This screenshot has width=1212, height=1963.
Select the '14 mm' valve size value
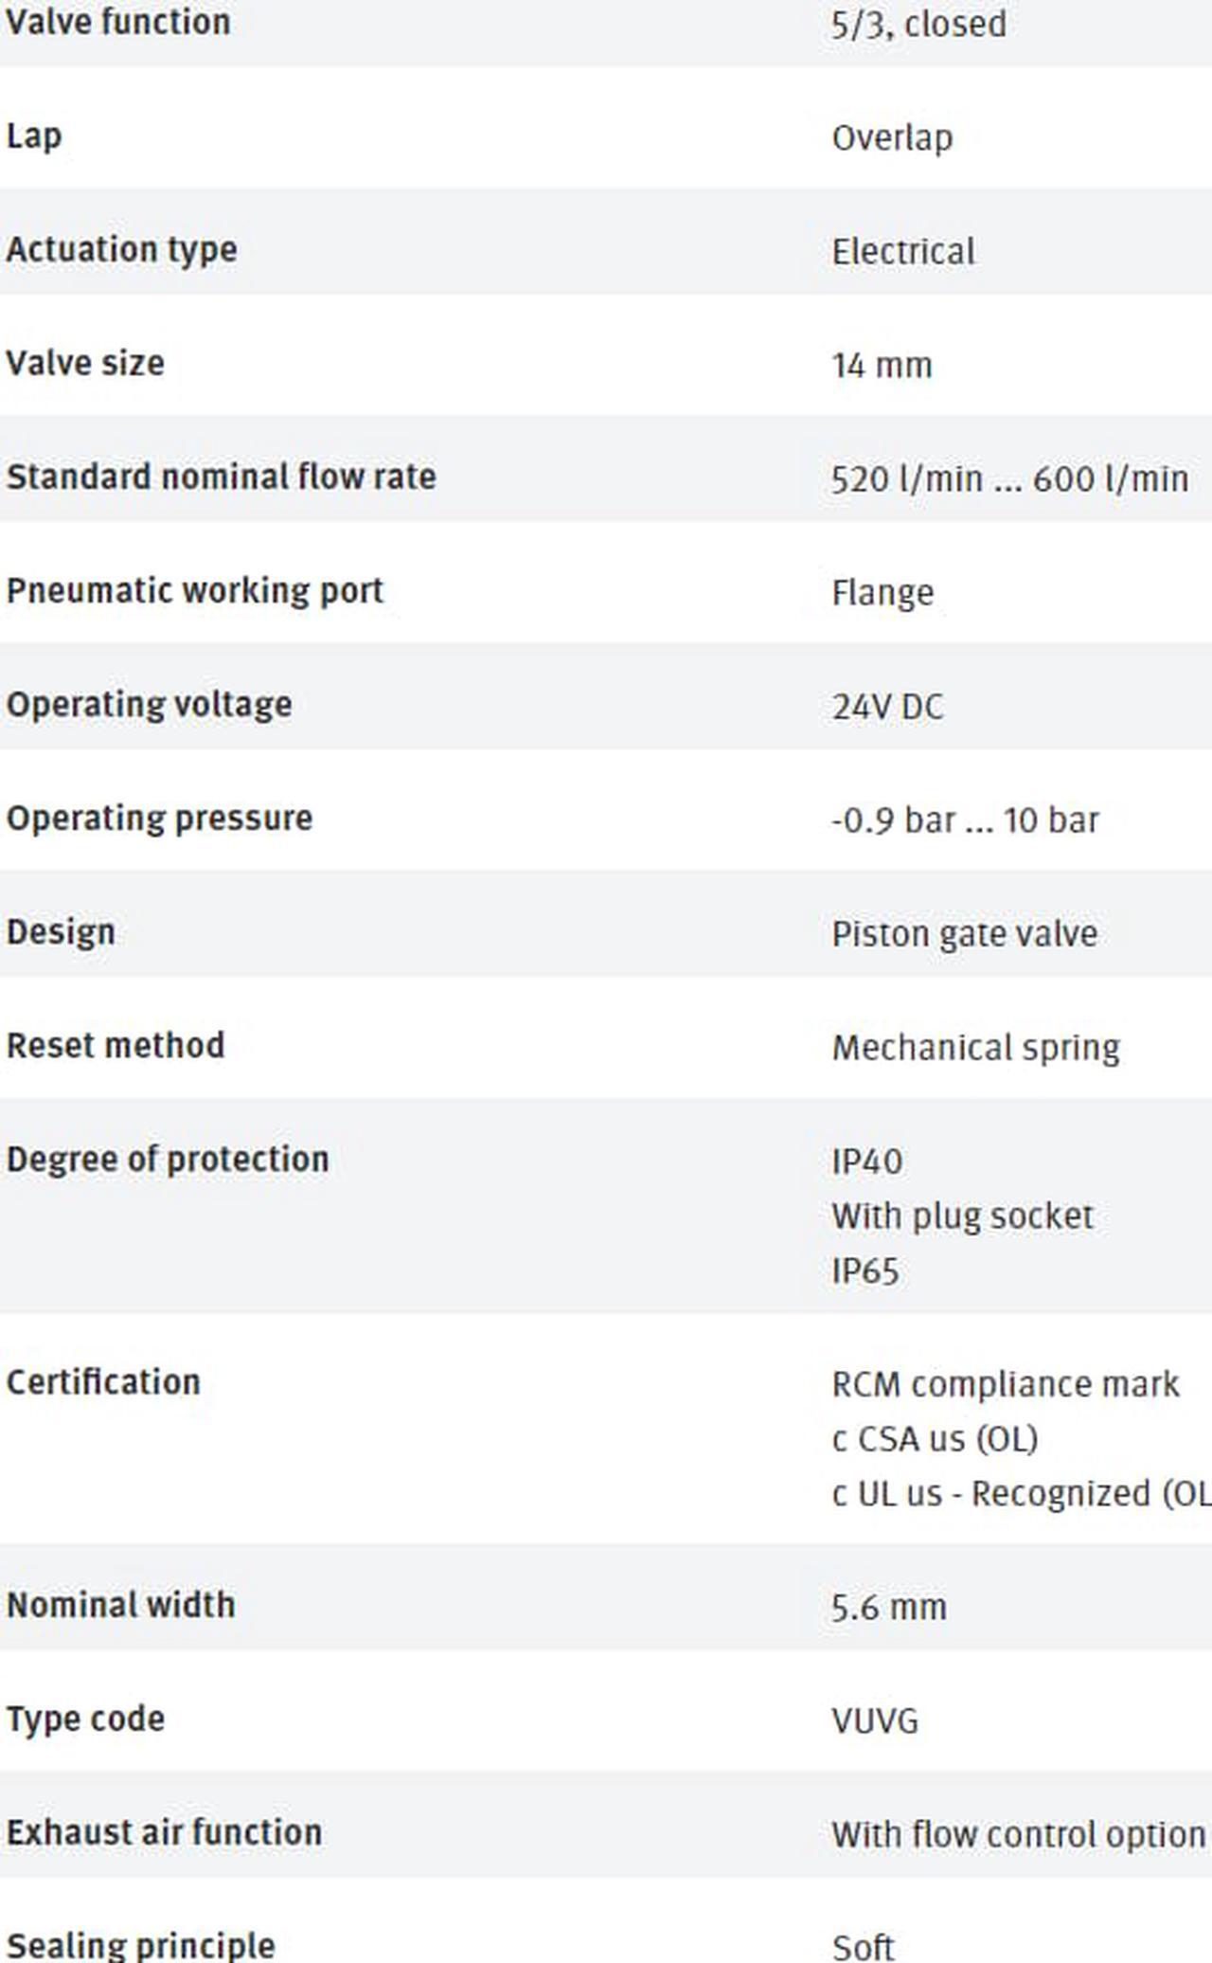(882, 366)
